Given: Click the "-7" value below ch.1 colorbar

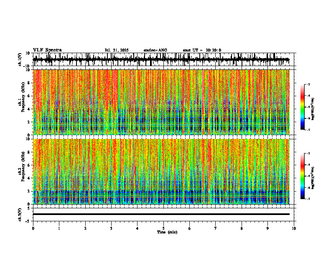Looking at the screenshot, I should (x=308, y=130).
